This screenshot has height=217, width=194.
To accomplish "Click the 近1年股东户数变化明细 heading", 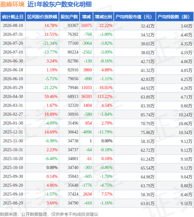I will [59, 4].
